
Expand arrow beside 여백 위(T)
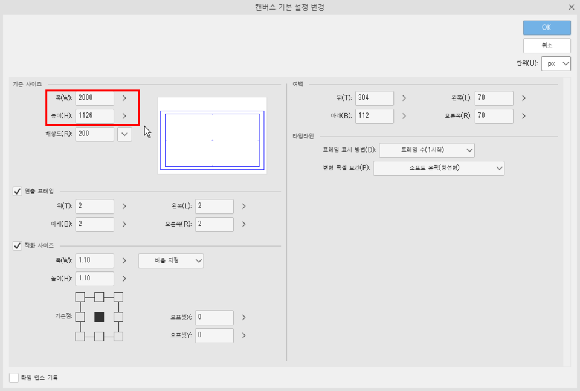point(404,98)
